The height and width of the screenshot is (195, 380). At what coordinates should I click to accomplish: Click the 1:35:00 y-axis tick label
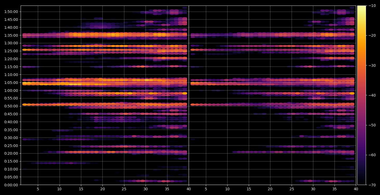(x=11, y=35)
